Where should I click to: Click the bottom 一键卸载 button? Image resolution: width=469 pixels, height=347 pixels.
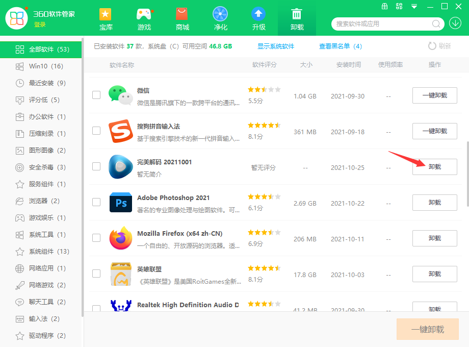point(427,329)
